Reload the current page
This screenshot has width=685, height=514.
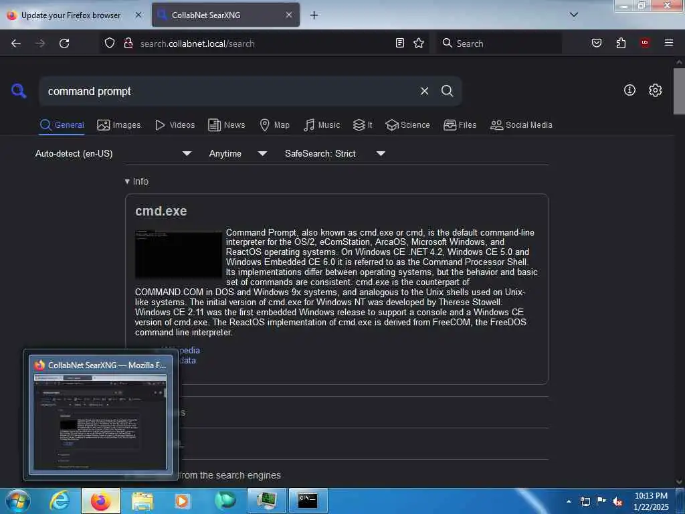64,44
